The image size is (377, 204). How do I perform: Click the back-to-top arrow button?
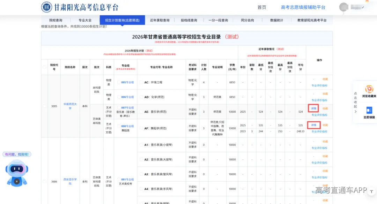pyautogui.click(x=371, y=191)
